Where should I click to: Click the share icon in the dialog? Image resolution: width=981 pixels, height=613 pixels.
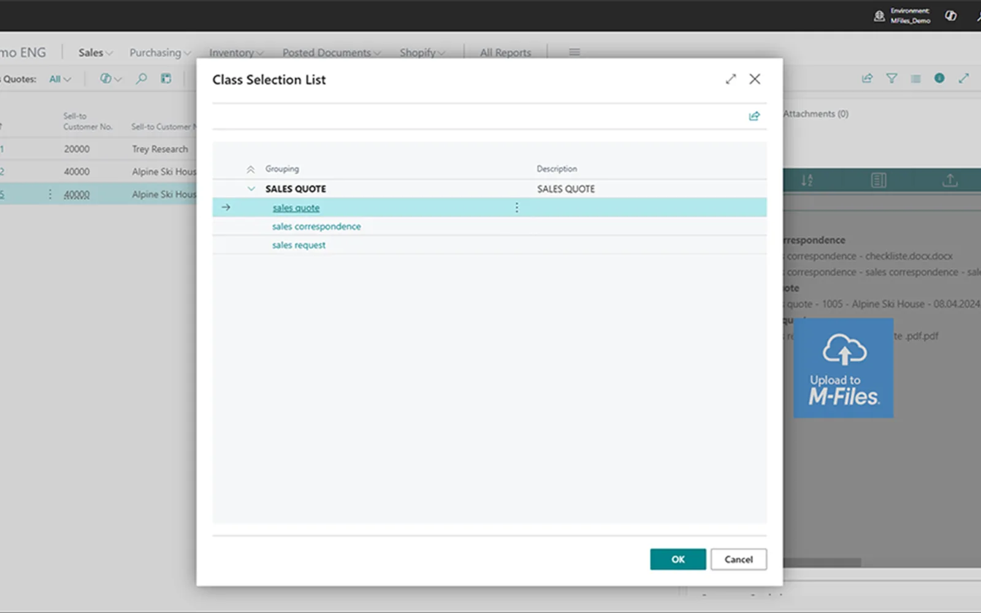(754, 116)
